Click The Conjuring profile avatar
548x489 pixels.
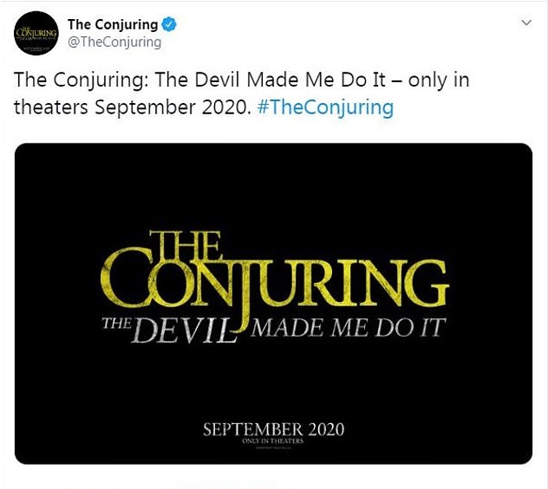36,34
